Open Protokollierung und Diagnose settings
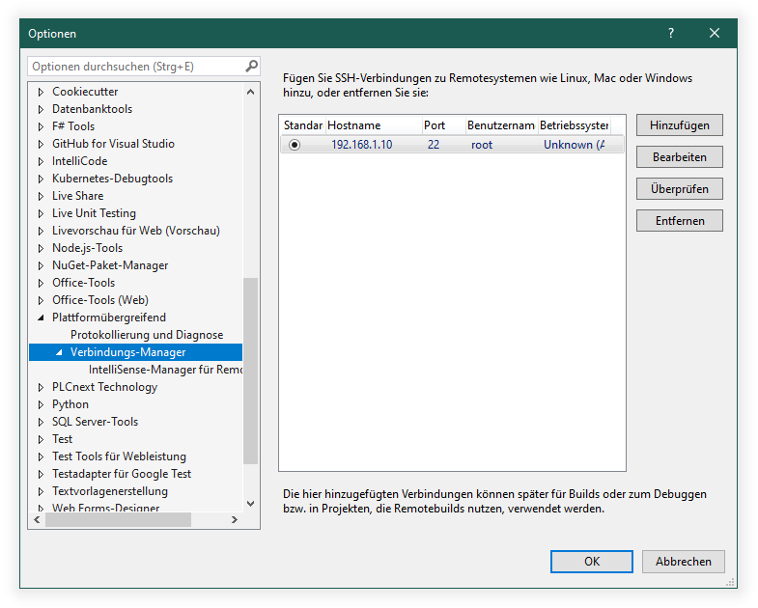The height and width of the screenshot is (608, 758). [x=146, y=335]
